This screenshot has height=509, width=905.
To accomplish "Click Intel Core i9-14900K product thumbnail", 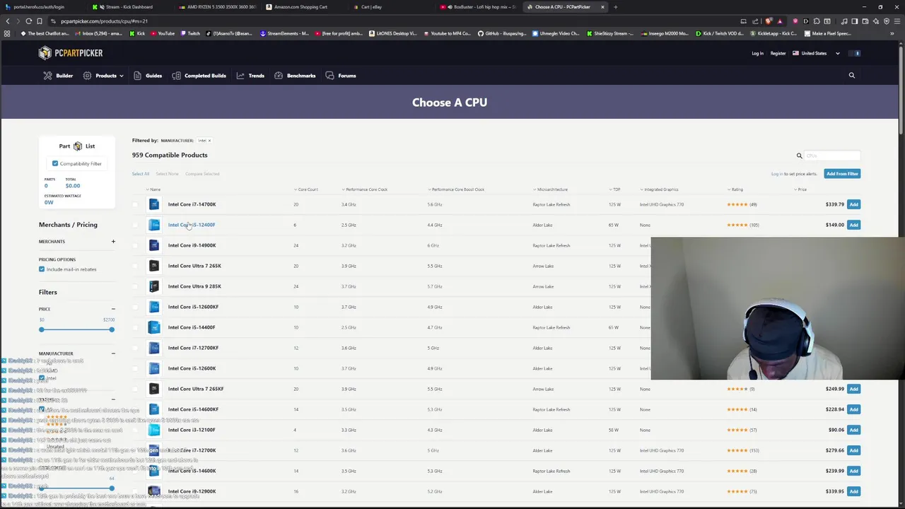I will tap(154, 245).
